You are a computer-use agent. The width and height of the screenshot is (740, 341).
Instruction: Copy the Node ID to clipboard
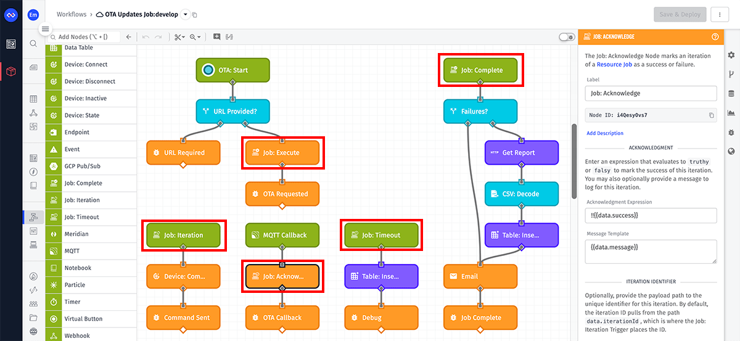711,115
